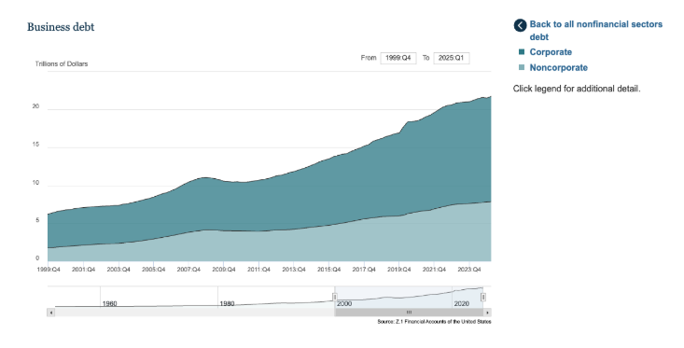Click the gray scrollbar thumb of range navigator
Screen dimensions: 684x348
pyautogui.click(x=409, y=313)
